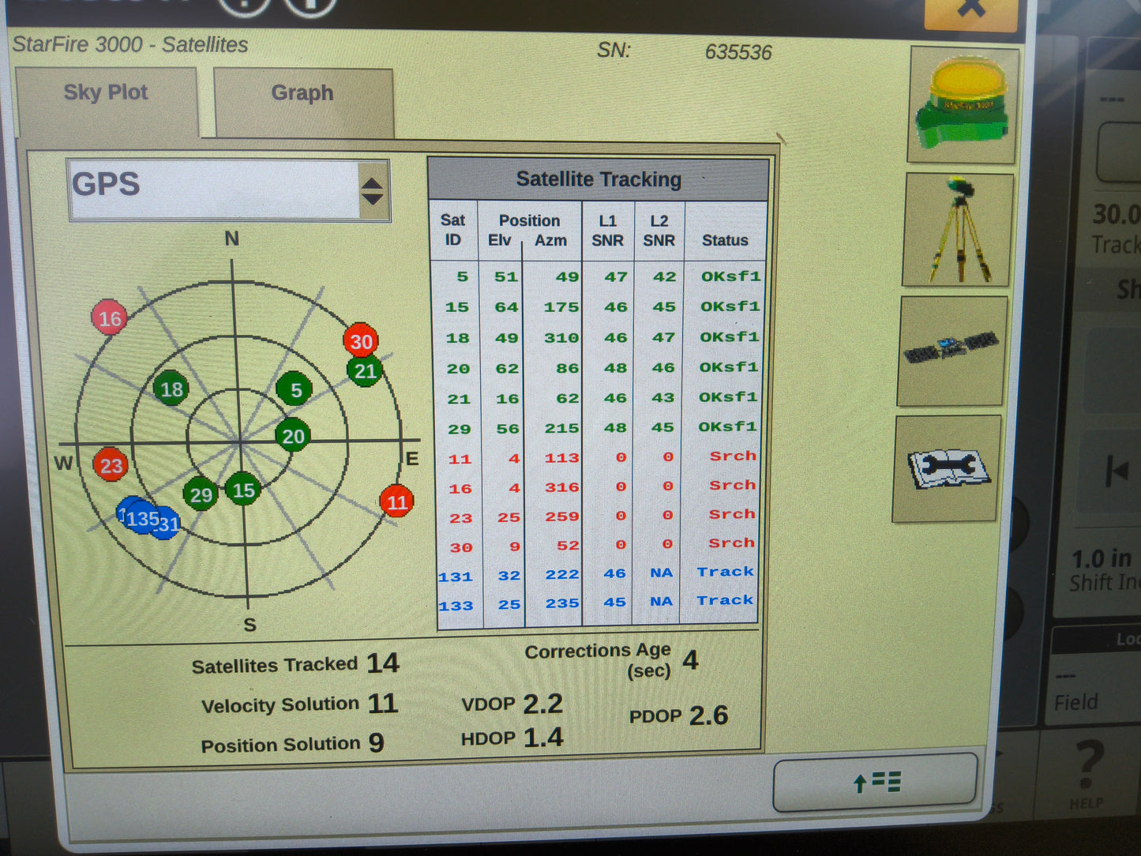Screen dimensions: 1141x856
Task: Click the L2 SNR column header
Action: point(659,231)
